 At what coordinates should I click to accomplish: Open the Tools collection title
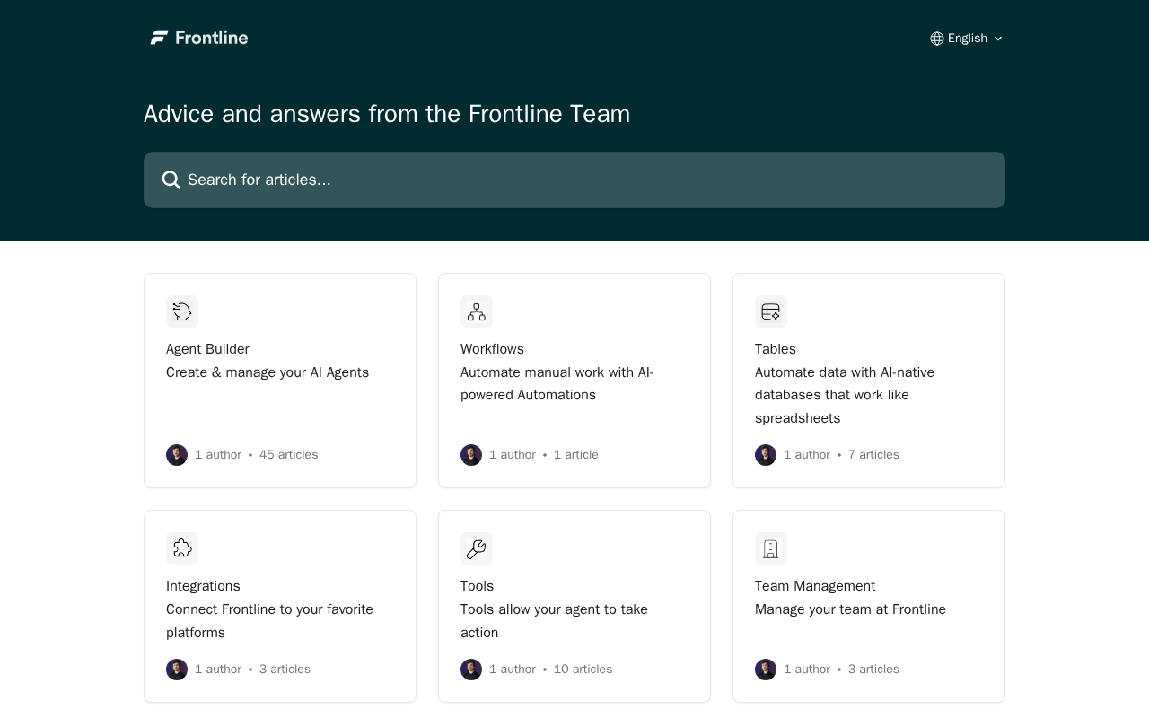point(477,586)
